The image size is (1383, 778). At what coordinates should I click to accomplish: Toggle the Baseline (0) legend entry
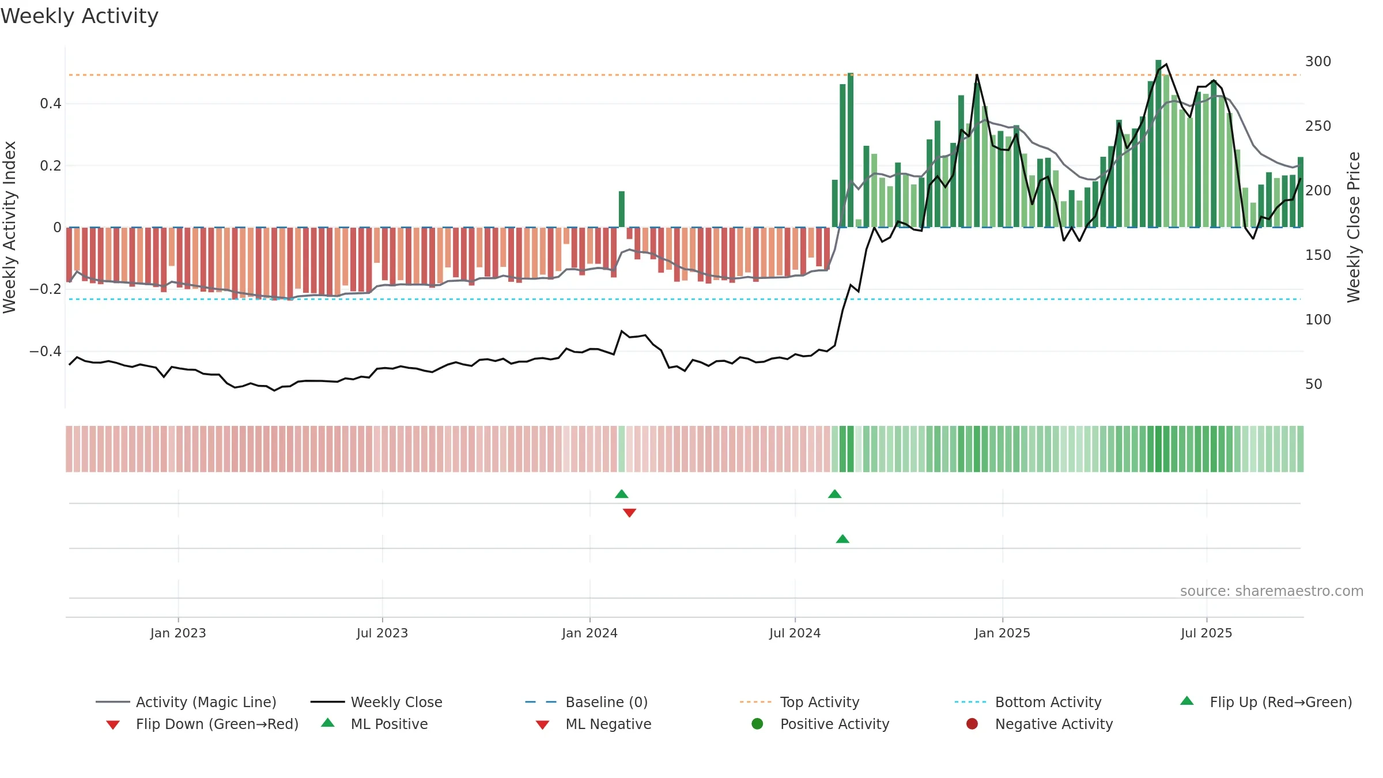[x=587, y=702]
